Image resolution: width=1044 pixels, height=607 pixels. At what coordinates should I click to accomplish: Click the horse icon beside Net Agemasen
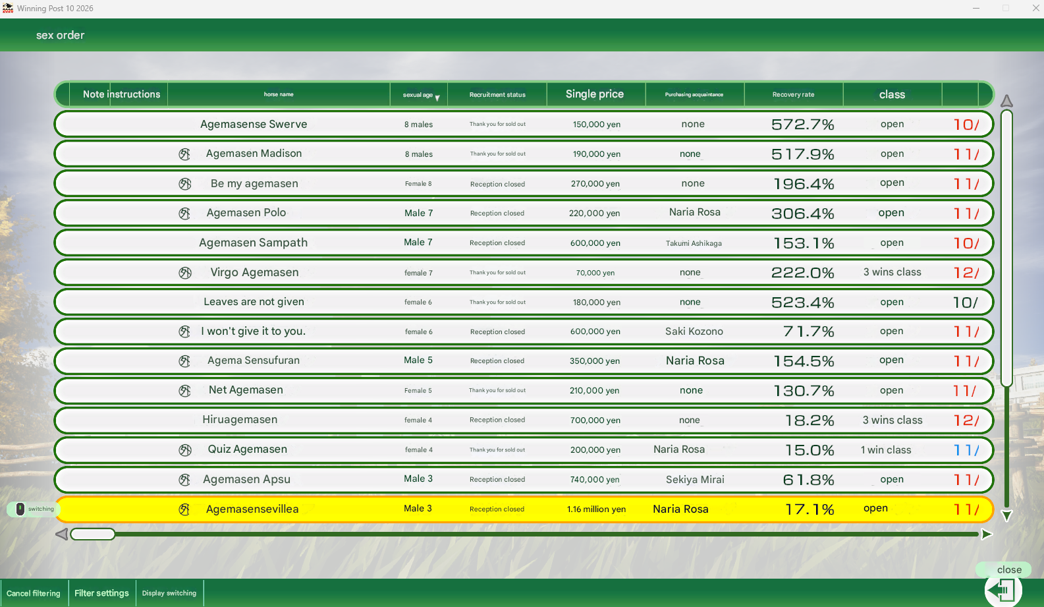185,391
